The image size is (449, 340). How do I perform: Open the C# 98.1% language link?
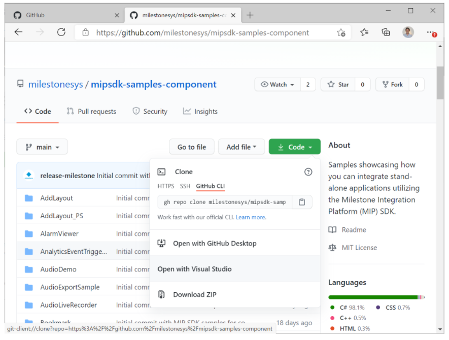[348, 308]
